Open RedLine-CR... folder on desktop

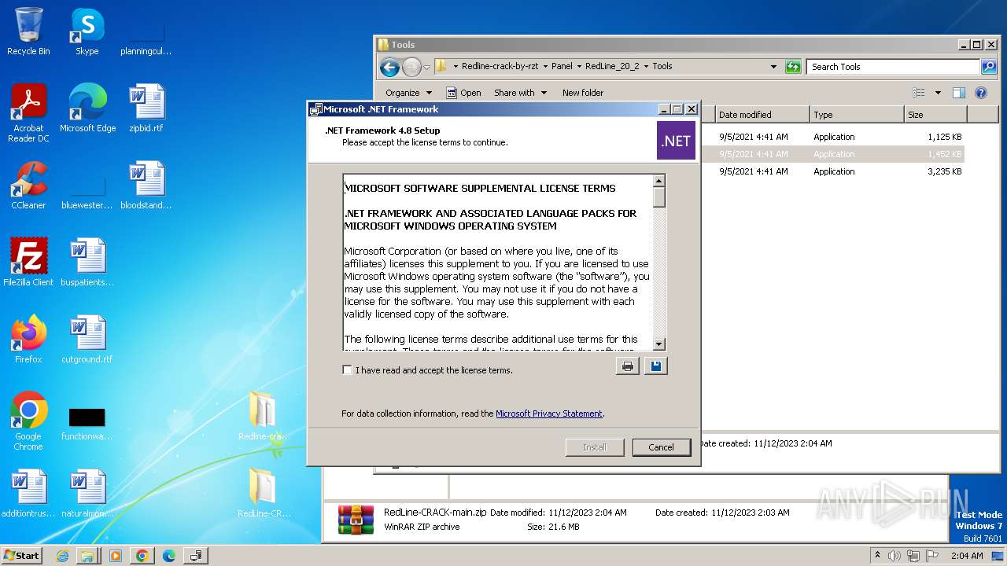pyautogui.click(x=264, y=494)
